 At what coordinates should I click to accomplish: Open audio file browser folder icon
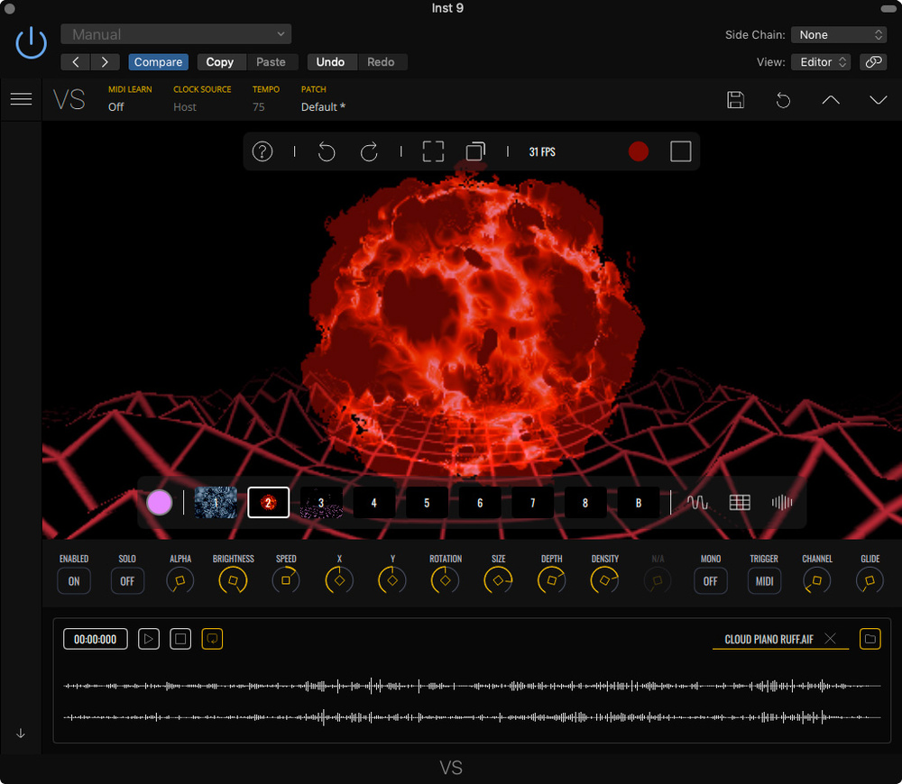(870, 639)
